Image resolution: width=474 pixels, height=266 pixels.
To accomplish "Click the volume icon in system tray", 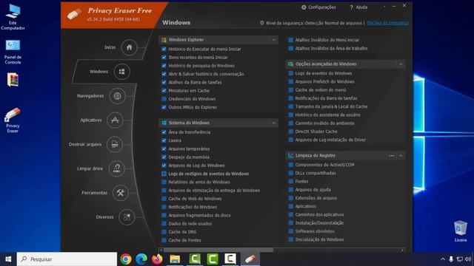I will pyautogui.click(x=468, y=259).
